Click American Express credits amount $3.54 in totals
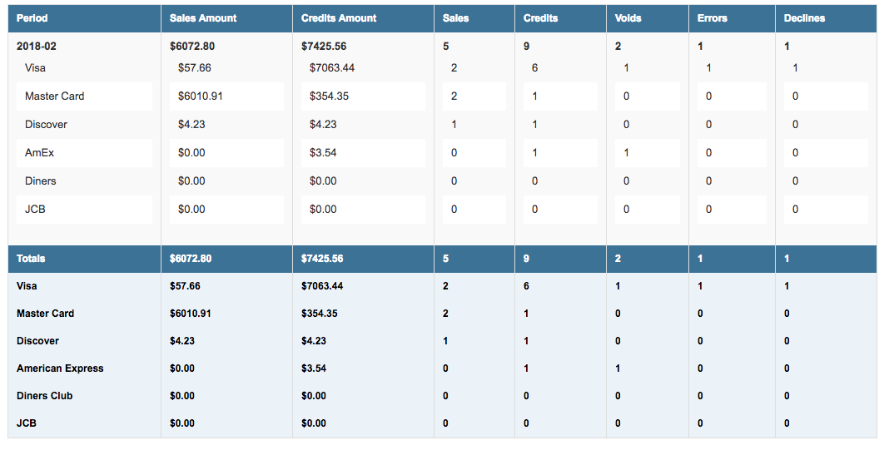 pyautogui.click(x=314, y=368)
